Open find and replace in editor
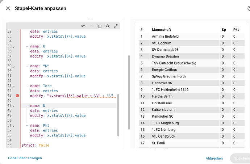The width and height of the screenshot is (250, 164). coord(108,26)
